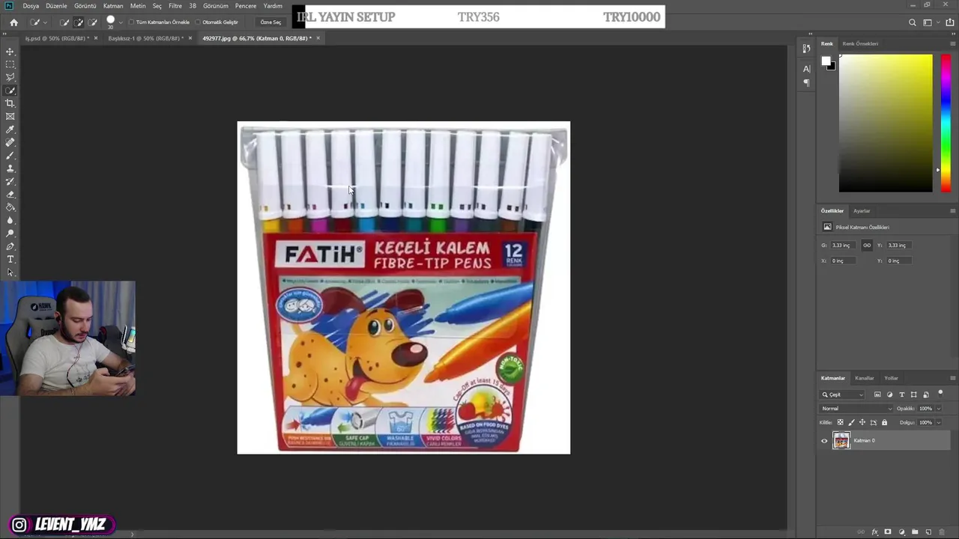This screenshot has height=539, width=959.
Task: Create a new layer group
Action: 915,532
